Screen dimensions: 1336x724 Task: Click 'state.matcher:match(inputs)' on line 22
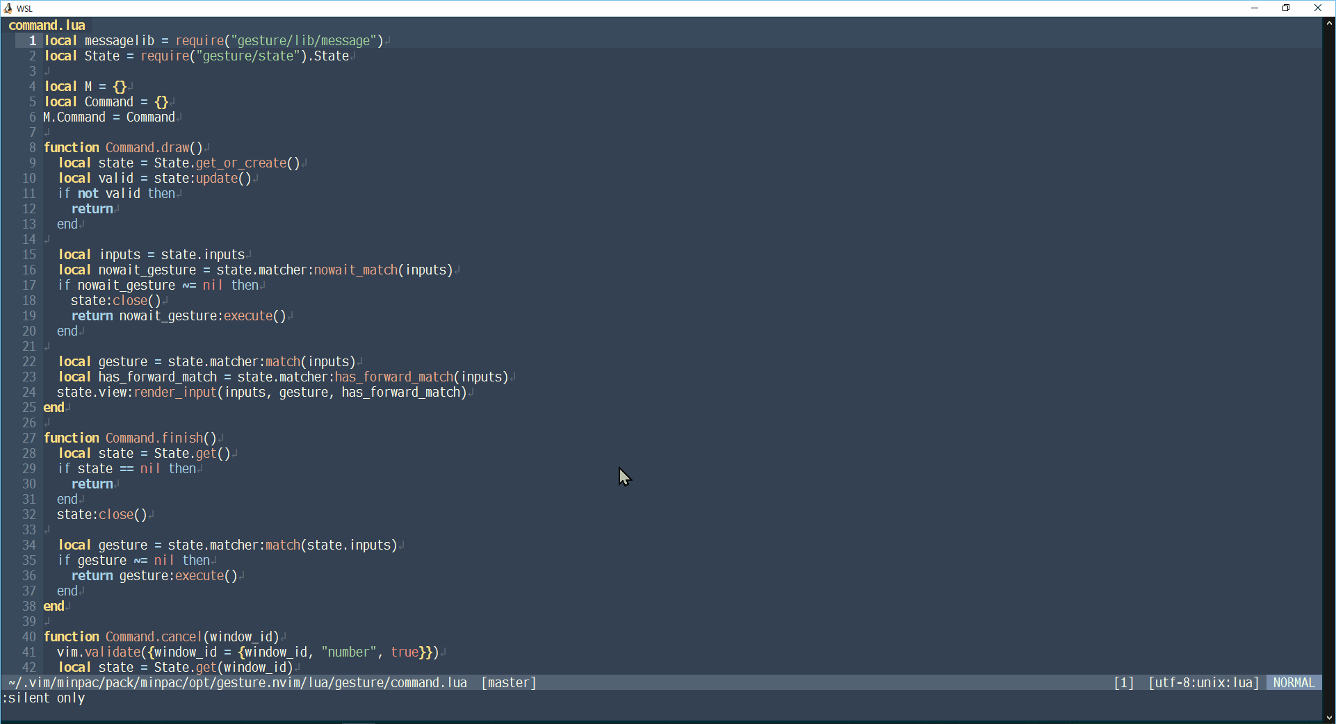tap(262, 362)
